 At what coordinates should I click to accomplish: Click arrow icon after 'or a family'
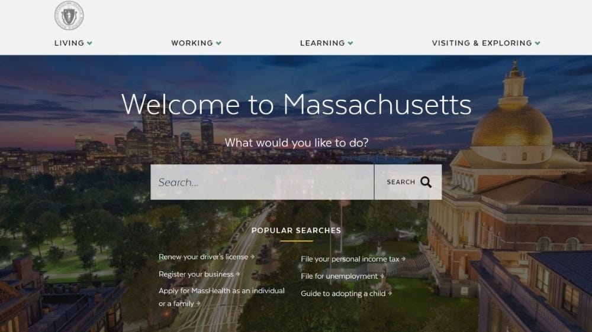[x=198, y=304]
